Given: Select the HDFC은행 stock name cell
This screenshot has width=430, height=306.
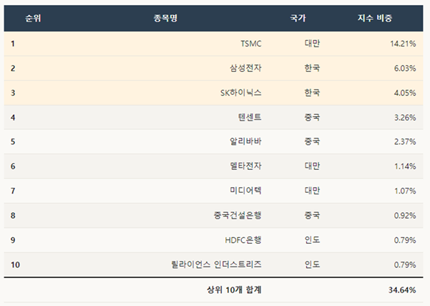Looking at the screenshot, I should [243, 240].
